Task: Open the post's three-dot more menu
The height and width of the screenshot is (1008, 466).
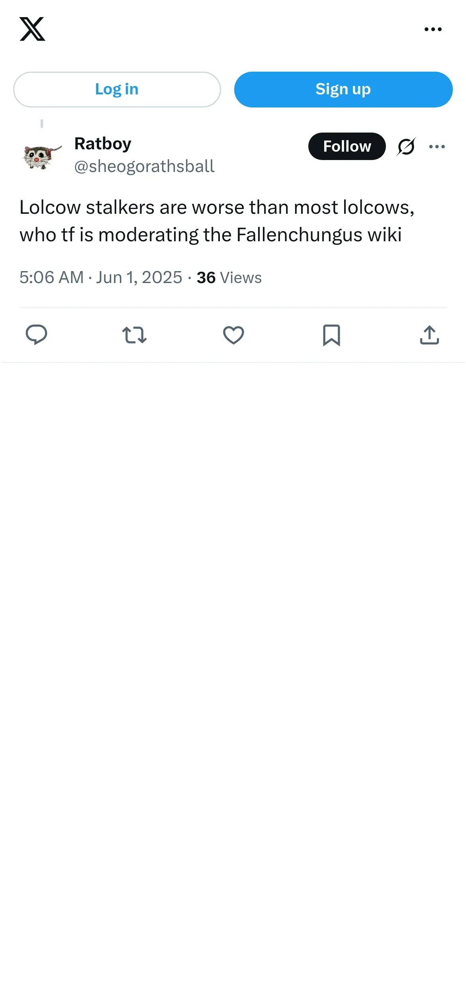Action: point(437,147)
